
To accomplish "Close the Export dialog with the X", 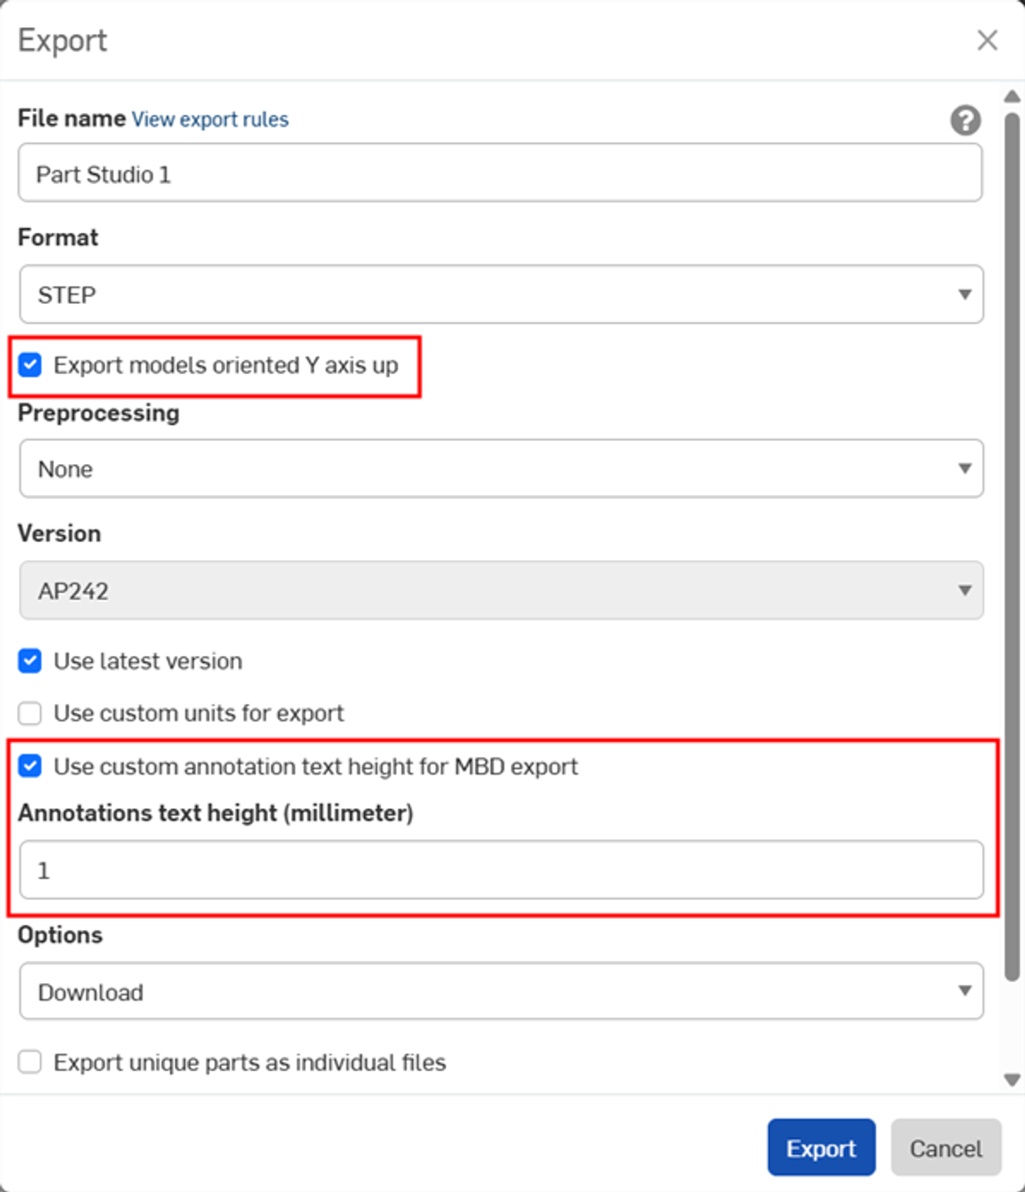I will tap(987, 41).
